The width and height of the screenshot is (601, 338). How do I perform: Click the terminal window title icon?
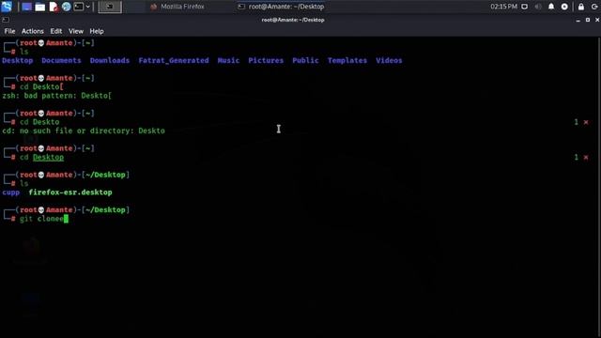6,20
